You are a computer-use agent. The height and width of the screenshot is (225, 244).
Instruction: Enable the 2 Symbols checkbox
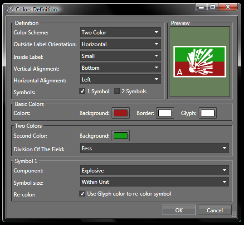pyautogui.click(x=117, y=91)
